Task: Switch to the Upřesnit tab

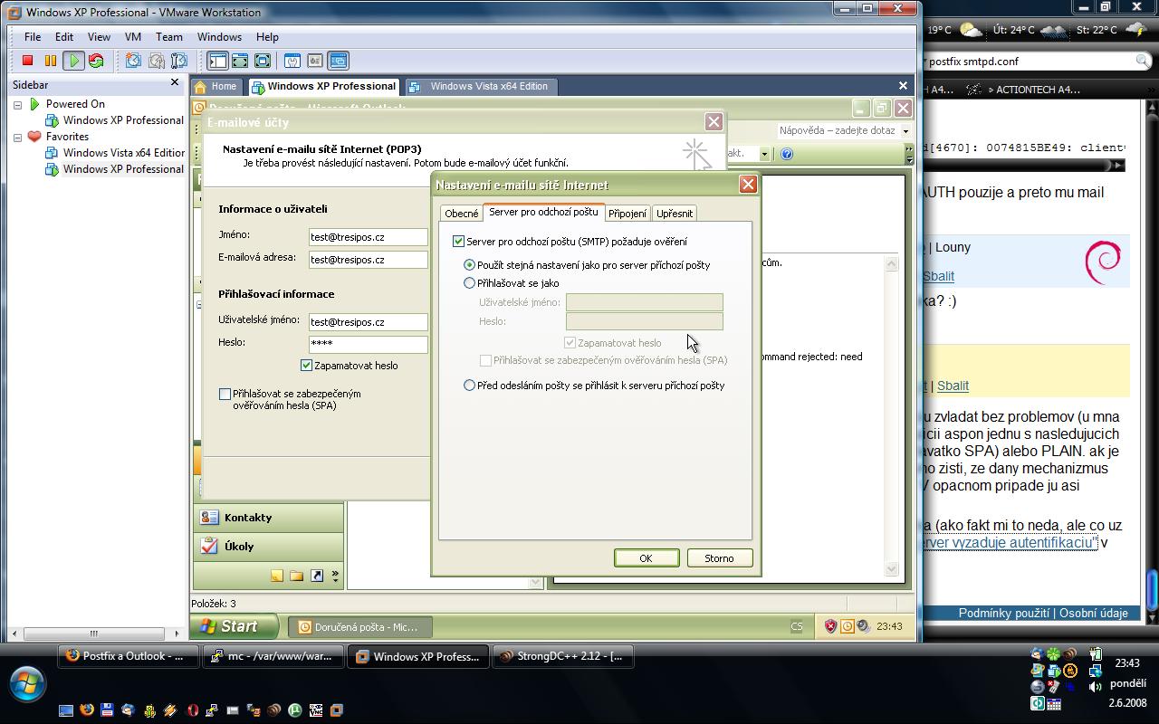Action: point(675,214)
